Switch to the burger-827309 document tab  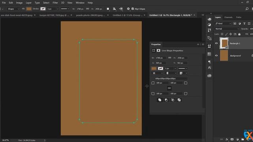coord(54,15)
